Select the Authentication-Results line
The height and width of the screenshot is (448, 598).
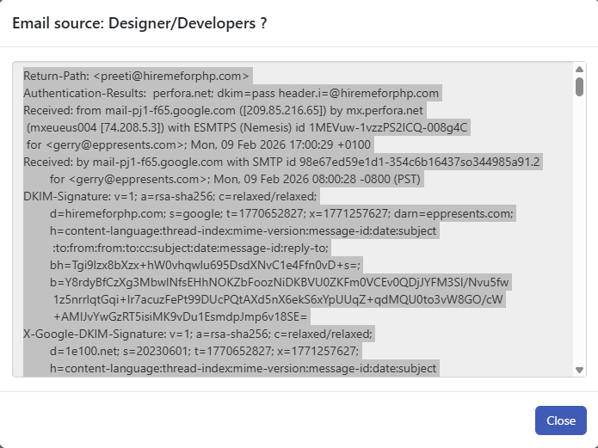pos(231,93)
